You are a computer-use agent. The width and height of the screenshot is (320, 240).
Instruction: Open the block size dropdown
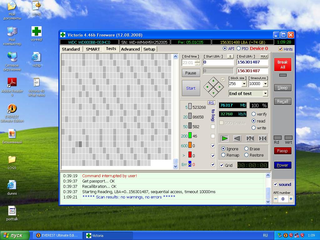click(244, 84)
